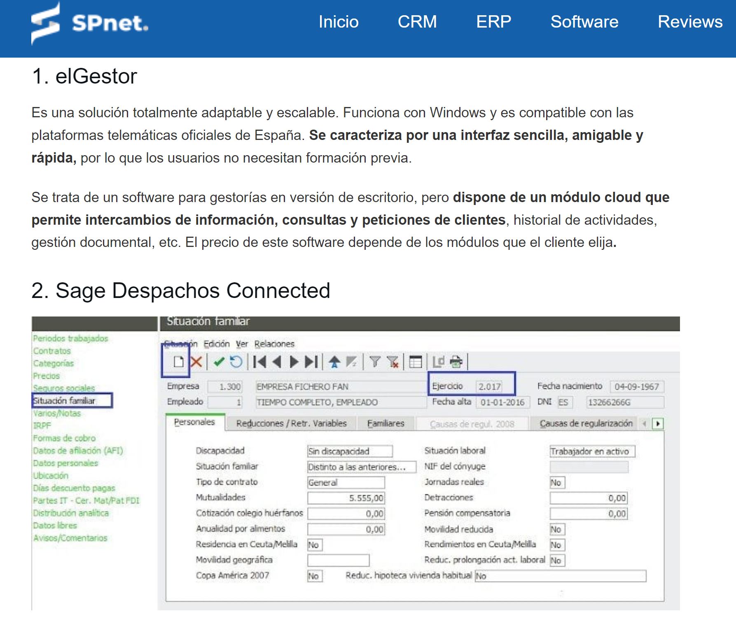Click the filter funnel icon
736x619 pixels.
pyautogui.click(x=375, y=362)
